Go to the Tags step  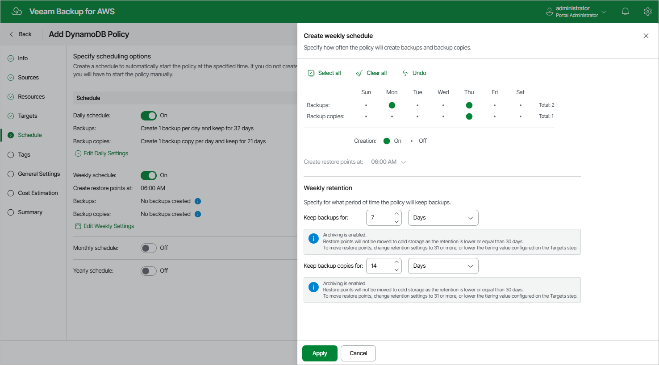24,155
